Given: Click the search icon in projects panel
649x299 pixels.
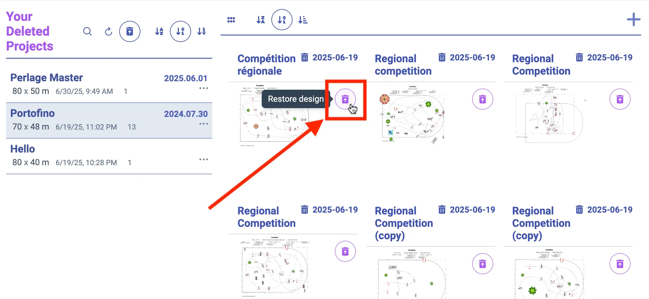Looking at the screenshot, I should click(x=87, y=31).
